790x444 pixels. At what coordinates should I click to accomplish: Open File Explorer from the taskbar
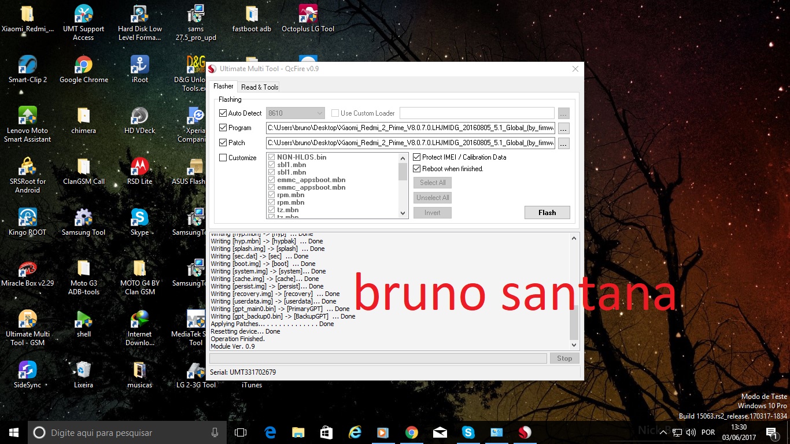tap(298, 432)
